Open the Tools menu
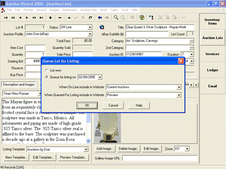This screenshot has height=169, width=226. [125, 10]
